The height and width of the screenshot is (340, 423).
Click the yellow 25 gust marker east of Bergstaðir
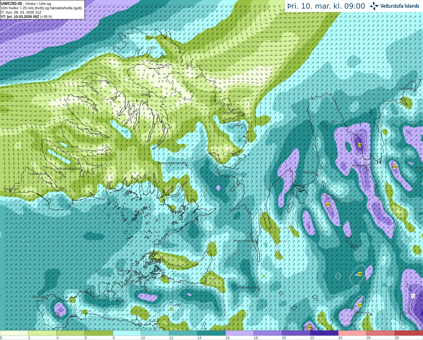395,167
